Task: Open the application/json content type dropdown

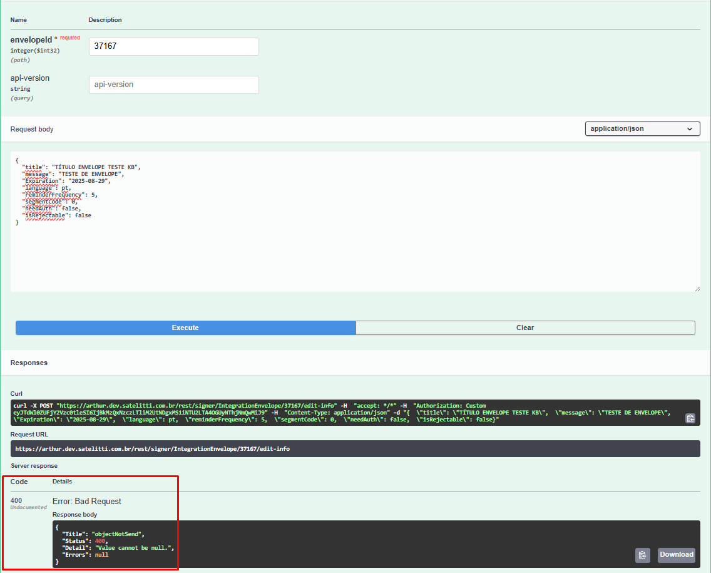Action: tap(642, 128)
